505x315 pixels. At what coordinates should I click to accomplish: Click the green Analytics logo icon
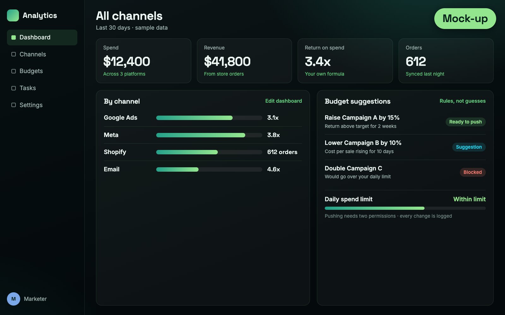tap(13, 15)
